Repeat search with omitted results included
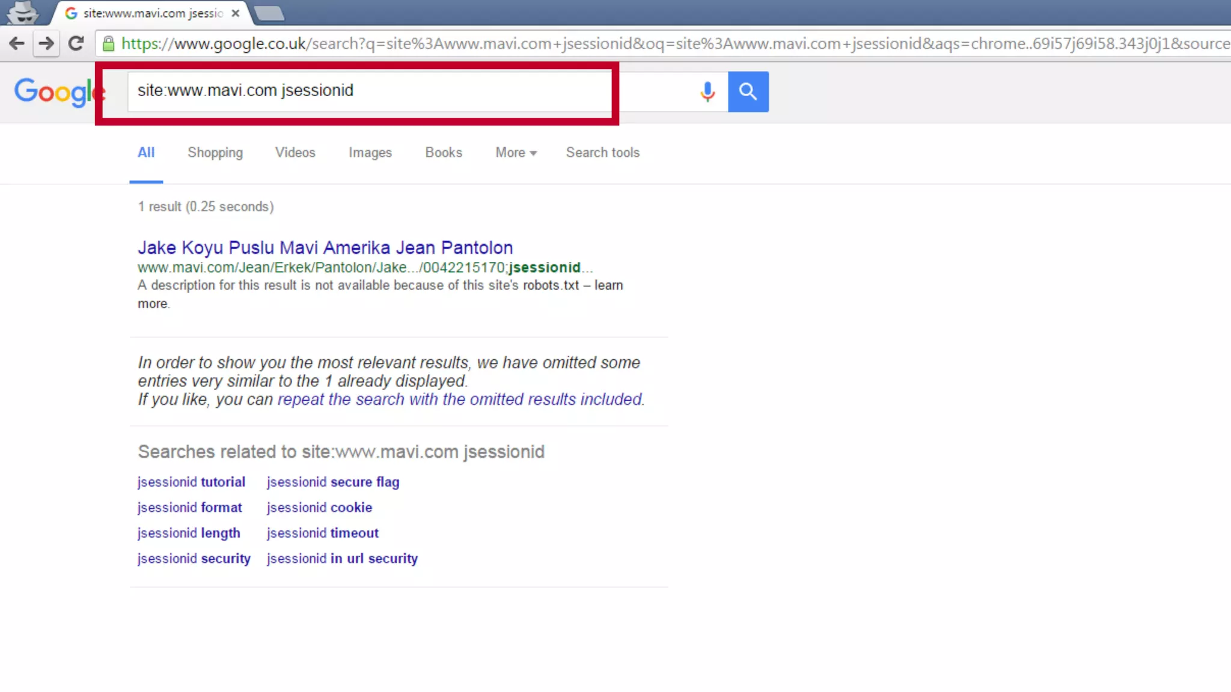 460,399
